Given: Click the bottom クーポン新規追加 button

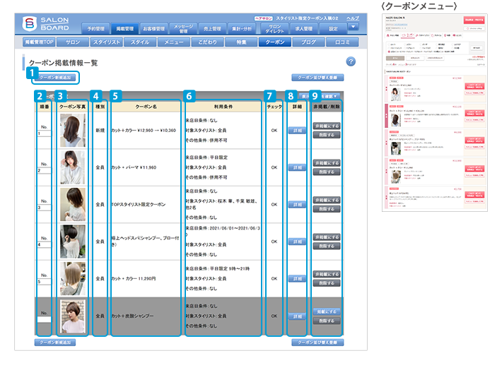Looking at the screenshot, I should click(x=55, y=342).
